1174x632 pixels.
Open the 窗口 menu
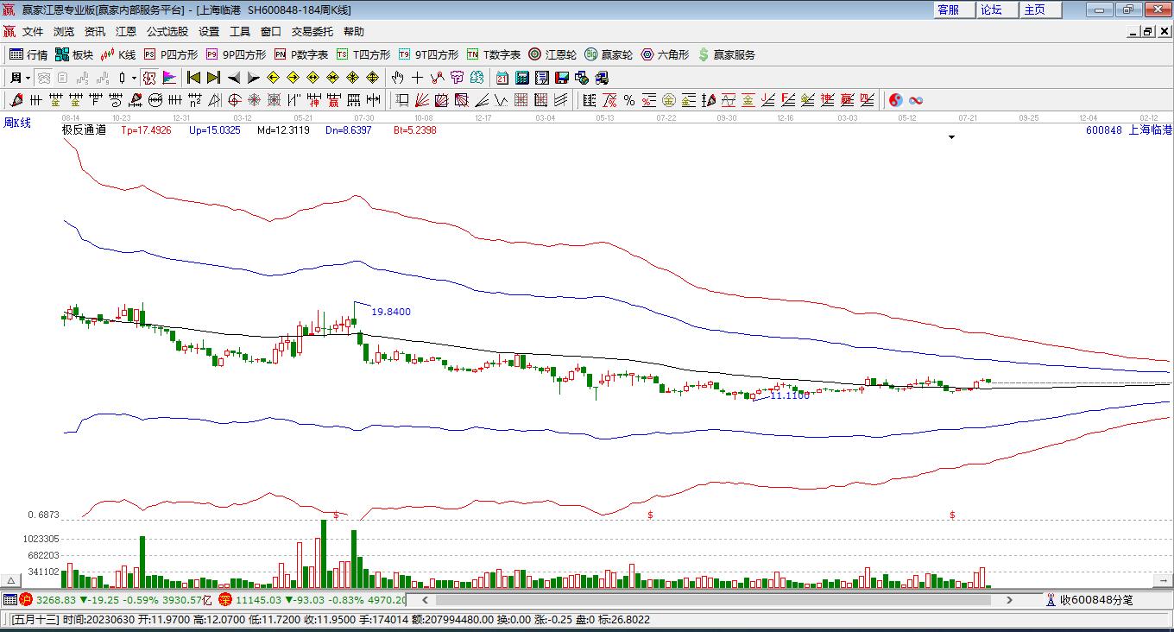click(x=271, y=31)
